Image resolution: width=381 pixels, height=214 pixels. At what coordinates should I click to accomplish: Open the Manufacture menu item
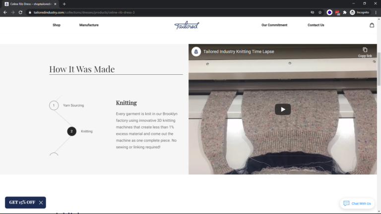[x=89, y=25]
